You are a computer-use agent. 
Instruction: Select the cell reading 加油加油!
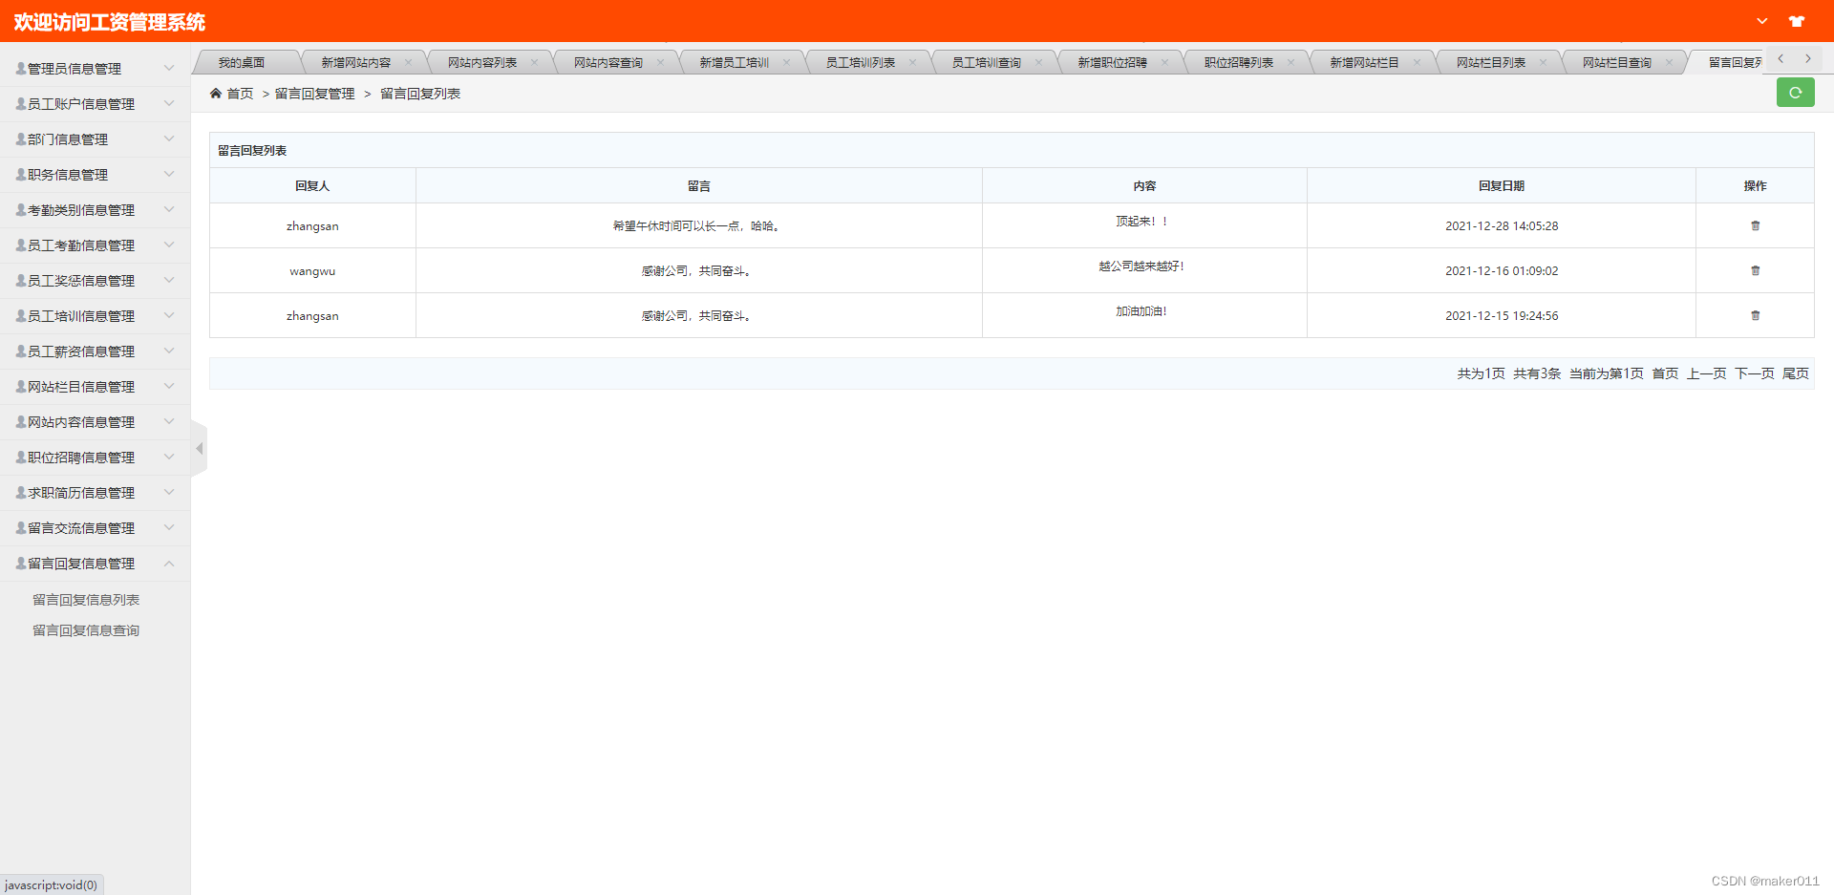pos(1143,315)
